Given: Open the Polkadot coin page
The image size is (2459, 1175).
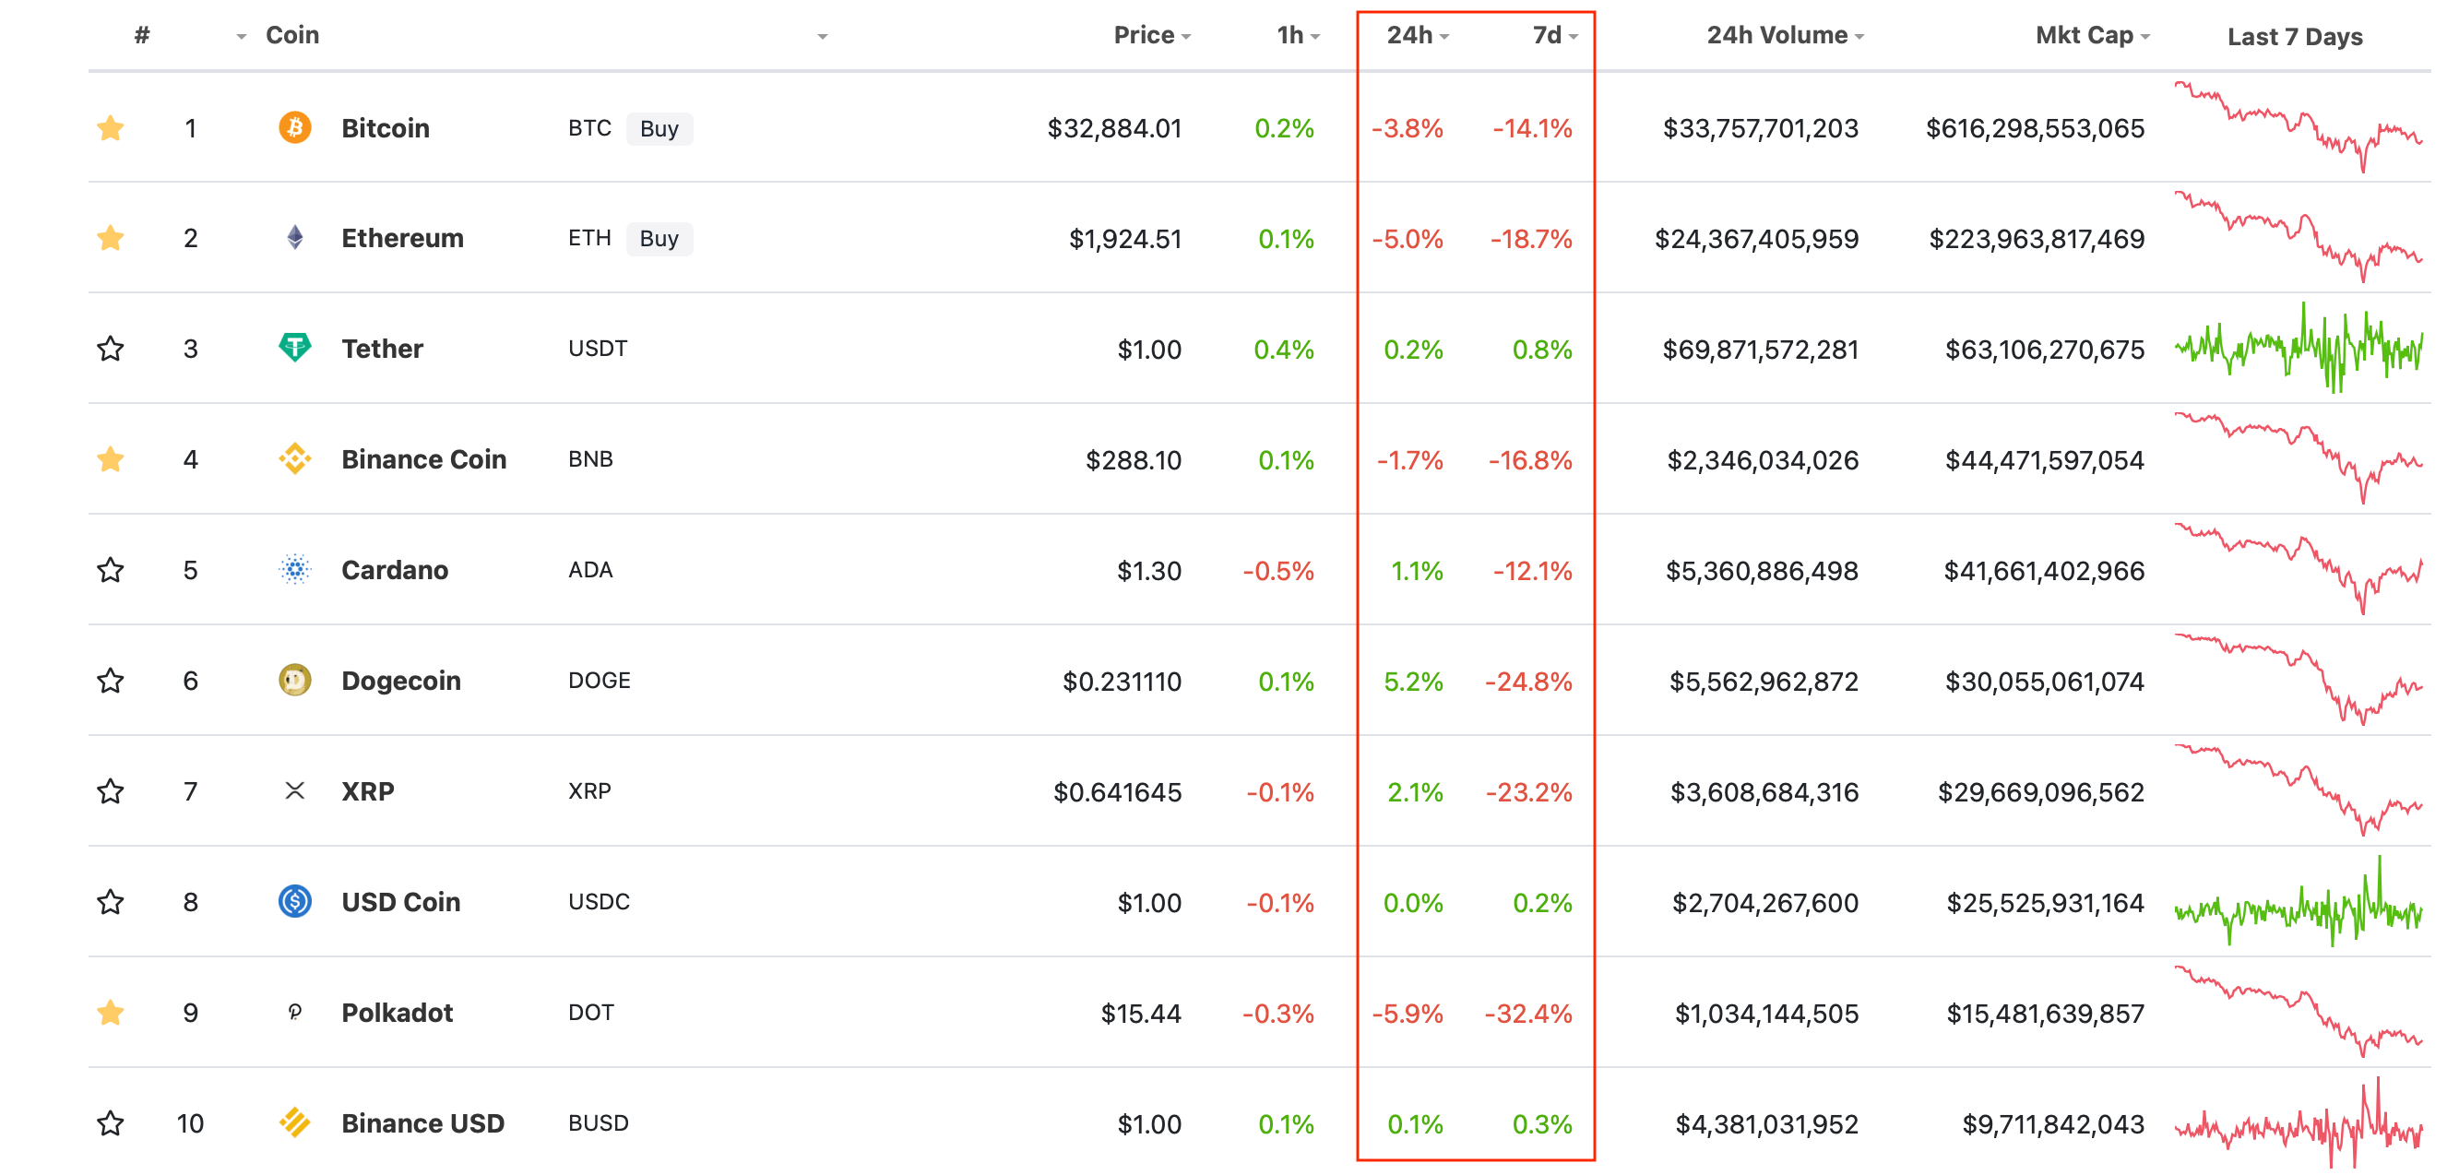Looking at the screenshot, I should click(398, 1013).
